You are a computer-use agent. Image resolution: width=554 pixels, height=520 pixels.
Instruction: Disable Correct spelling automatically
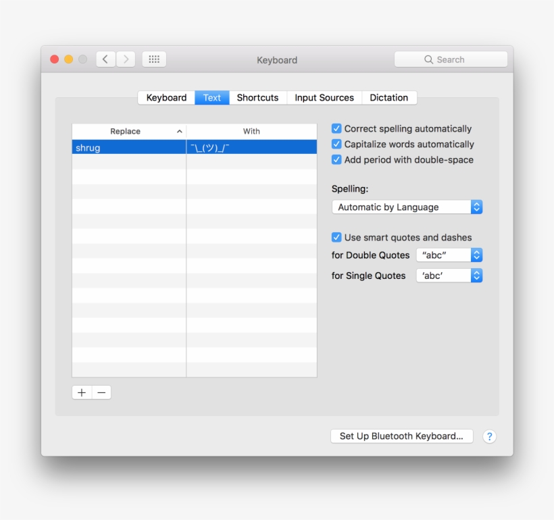tap(336, 128)
